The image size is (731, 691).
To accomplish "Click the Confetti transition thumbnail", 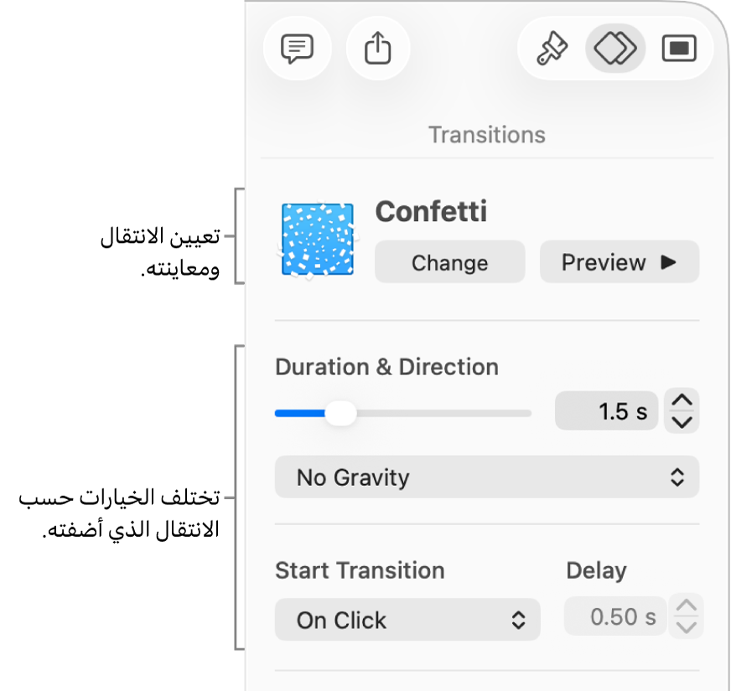I will pos(317,240).
